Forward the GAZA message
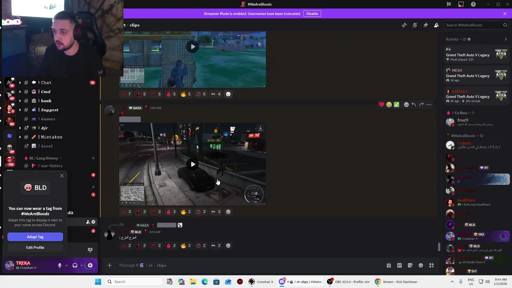 pos(421,105)
